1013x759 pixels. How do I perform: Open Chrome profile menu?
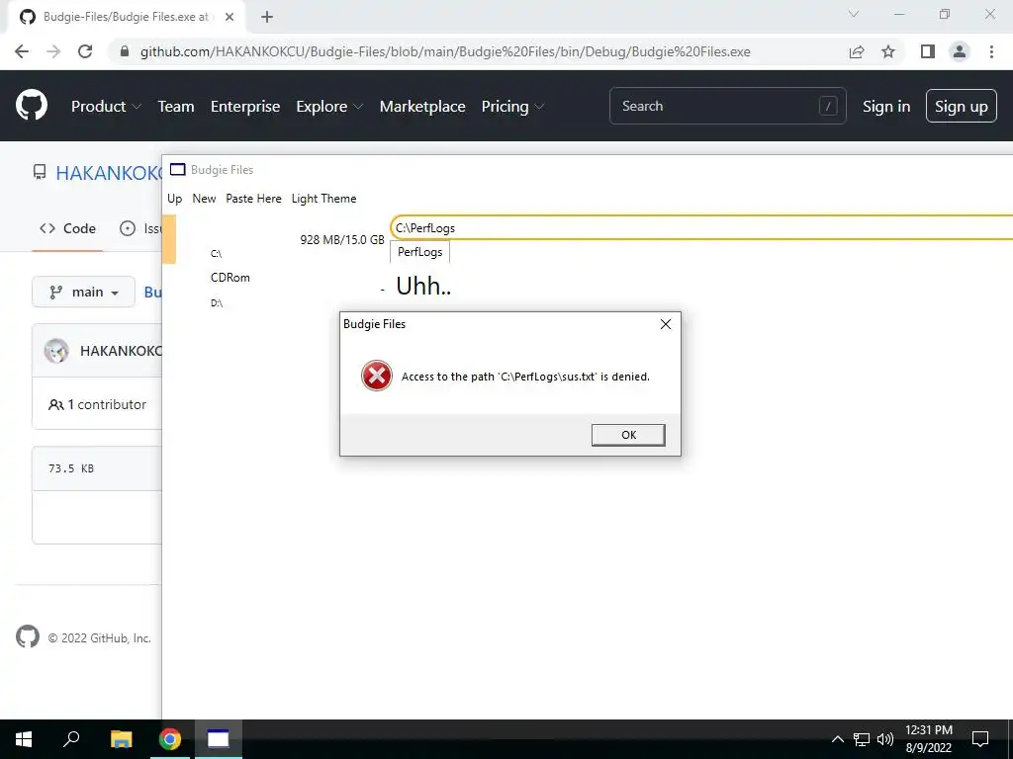tap(960, 51)
